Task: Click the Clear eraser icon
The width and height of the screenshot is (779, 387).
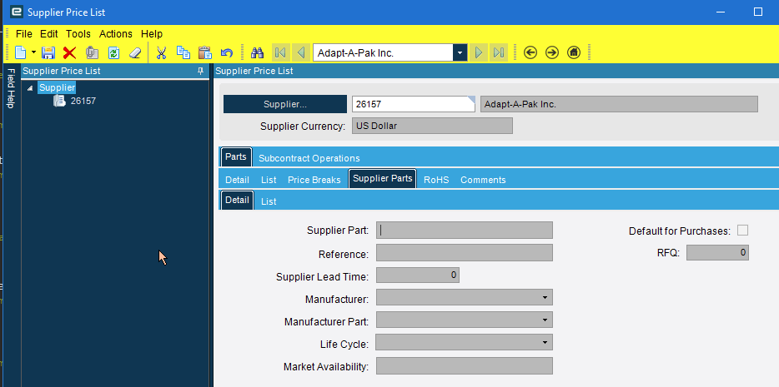Action: coord(135,52)
